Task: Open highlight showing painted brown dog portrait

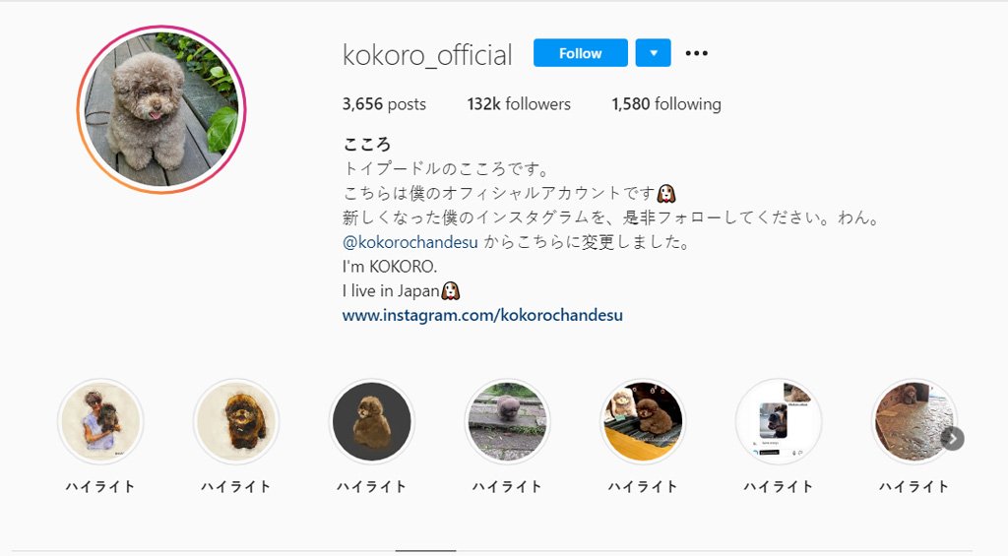Action: [236, 421]
